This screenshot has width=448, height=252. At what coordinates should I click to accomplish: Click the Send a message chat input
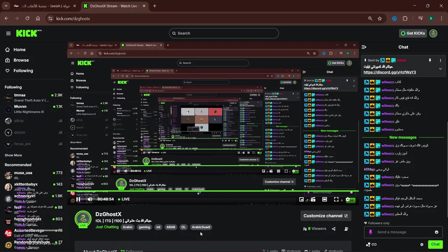coord(403,232)
